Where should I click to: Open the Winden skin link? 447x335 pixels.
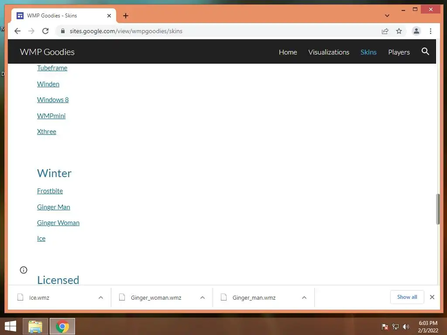(48, 84)
